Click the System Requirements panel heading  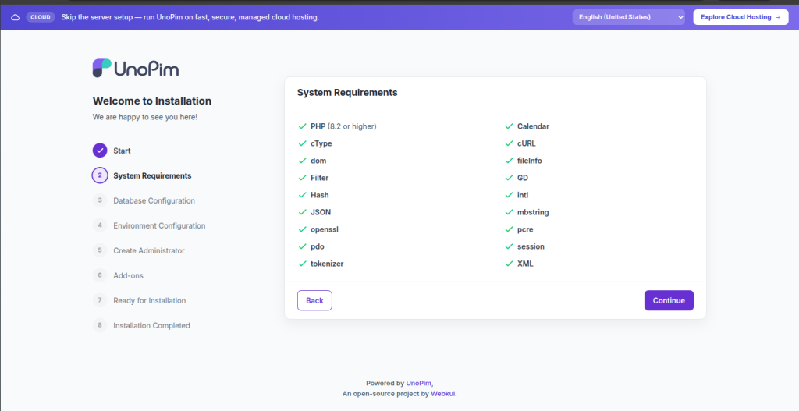347,93
